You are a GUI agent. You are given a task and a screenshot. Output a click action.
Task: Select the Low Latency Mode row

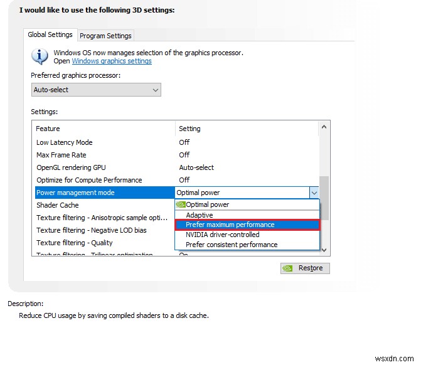pos(65,142)
